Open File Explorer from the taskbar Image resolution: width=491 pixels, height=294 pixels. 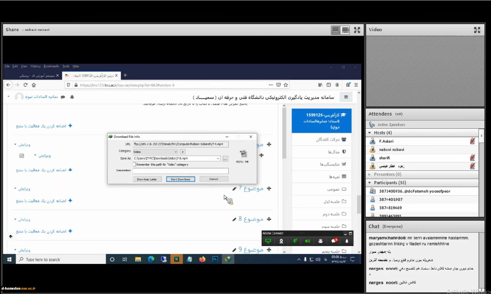[x=138, y=259]
